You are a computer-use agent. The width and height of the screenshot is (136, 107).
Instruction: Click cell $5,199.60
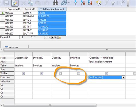[x=52, y=34]
